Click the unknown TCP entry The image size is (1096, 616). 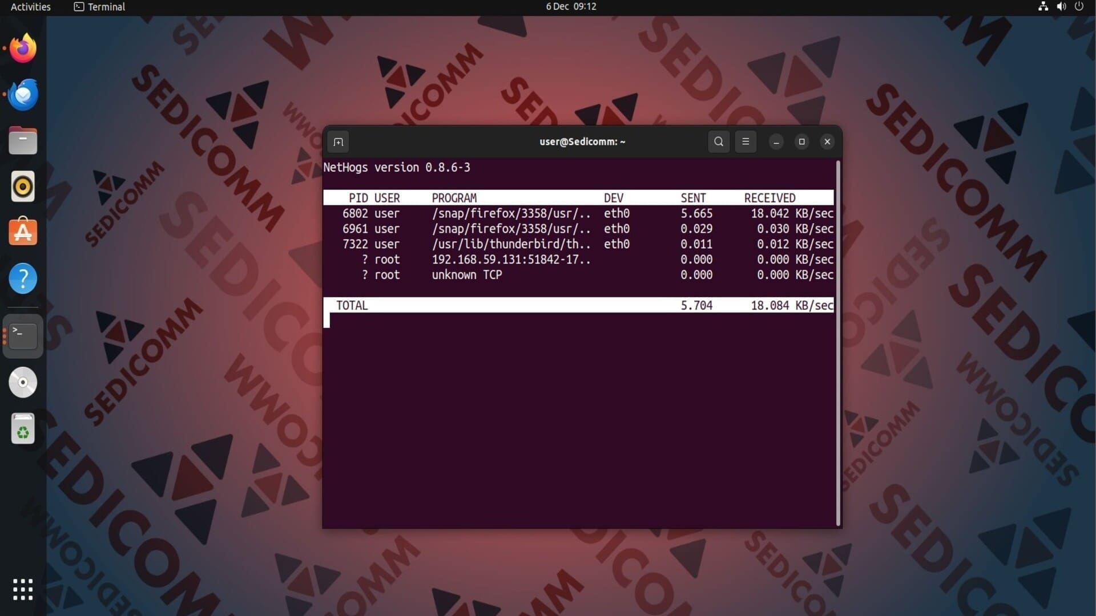point(467,275)
